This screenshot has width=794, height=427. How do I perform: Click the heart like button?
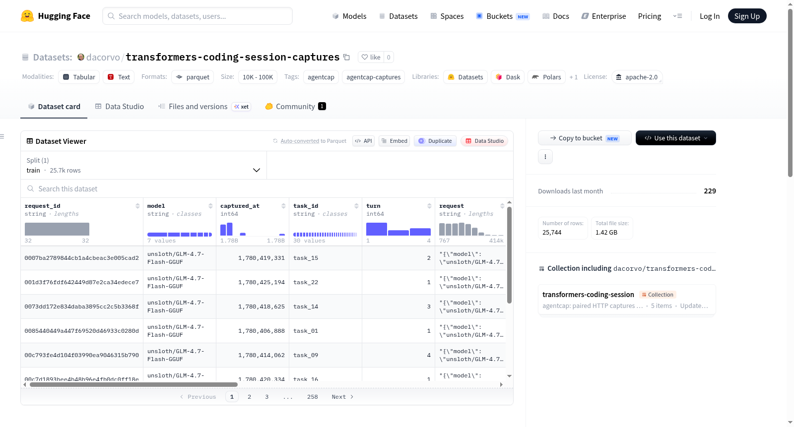pyautogui.click(x=371, y=57)
